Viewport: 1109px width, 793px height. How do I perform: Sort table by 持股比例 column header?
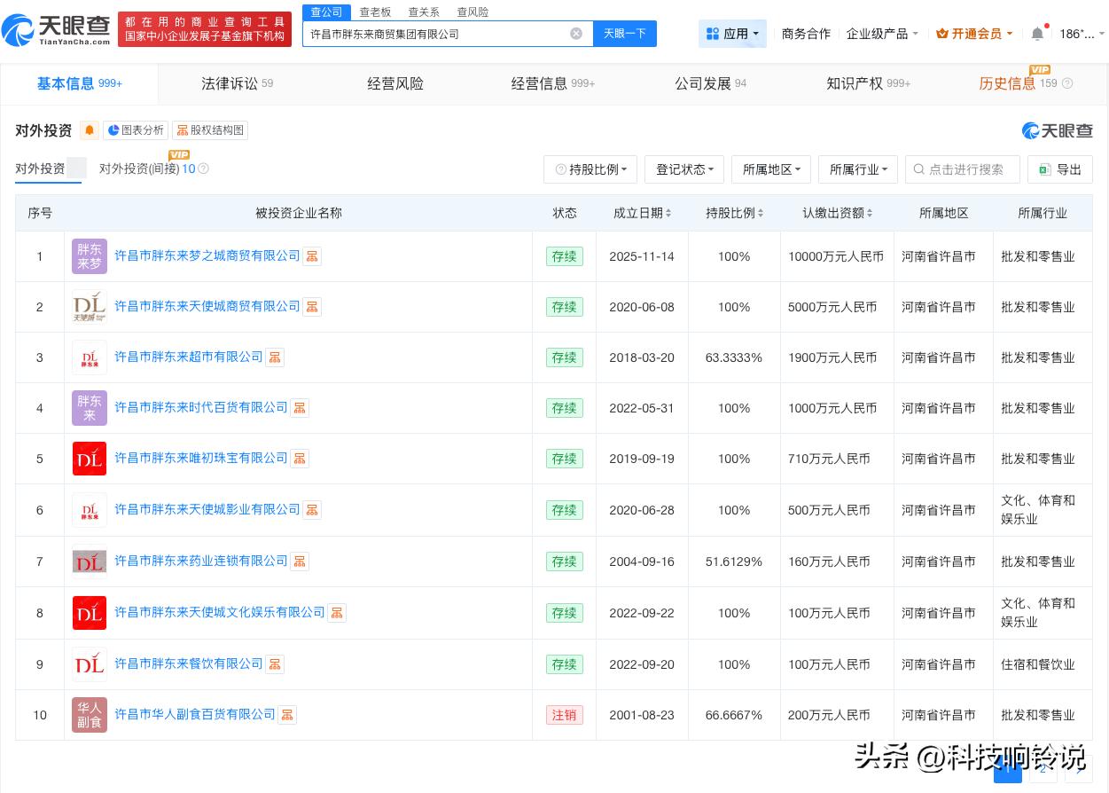tap(735, 213)
